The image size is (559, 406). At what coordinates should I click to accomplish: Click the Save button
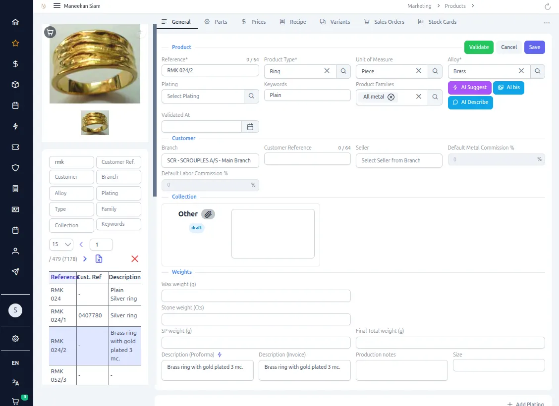click(534, 47)
